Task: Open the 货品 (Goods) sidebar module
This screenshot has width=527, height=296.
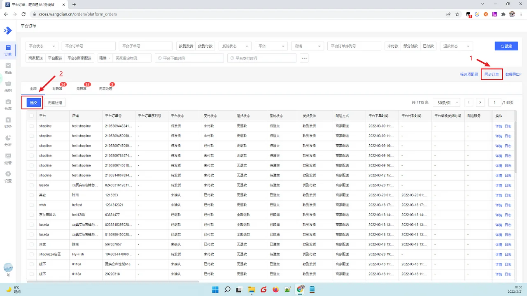Action: pyautogui.click(x=9, y=68)
